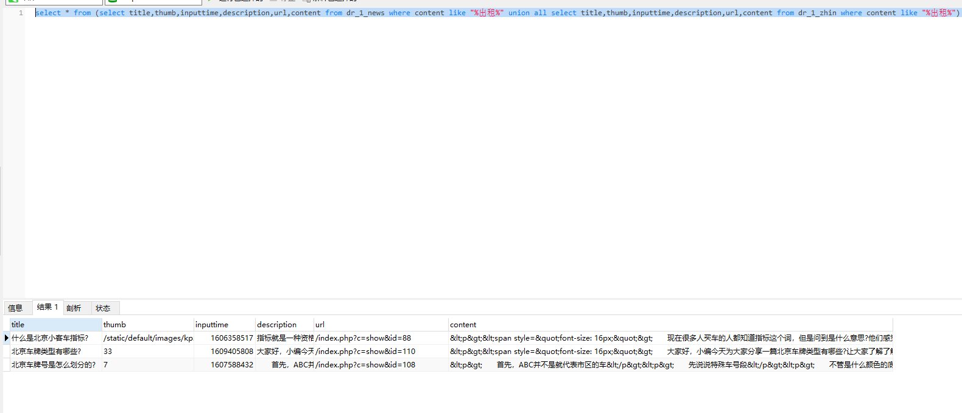
Task: Click the title column header
Action: pyautogui.click(x=55, y=325)
